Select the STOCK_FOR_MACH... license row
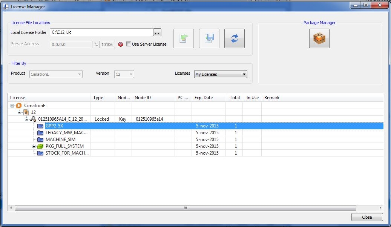This screenshot has height=227, width=391. pyautogui.click(x=195, y=153)
